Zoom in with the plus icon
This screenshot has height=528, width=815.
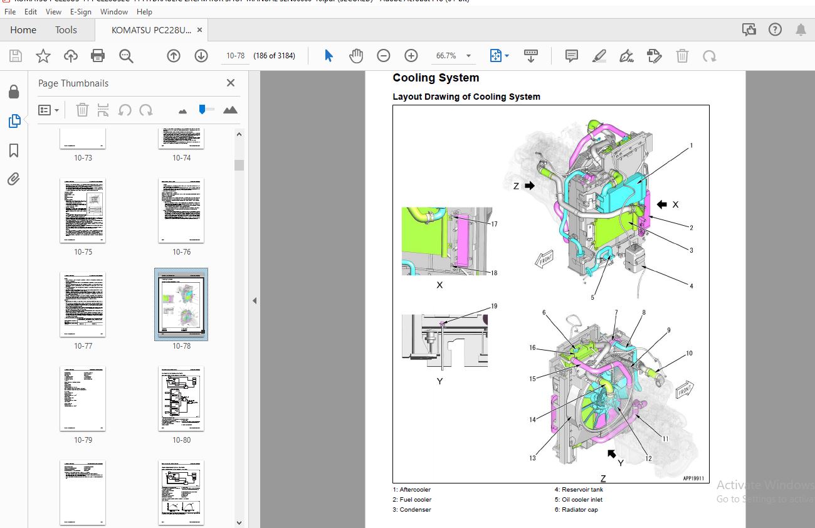[x=411, y=56]
